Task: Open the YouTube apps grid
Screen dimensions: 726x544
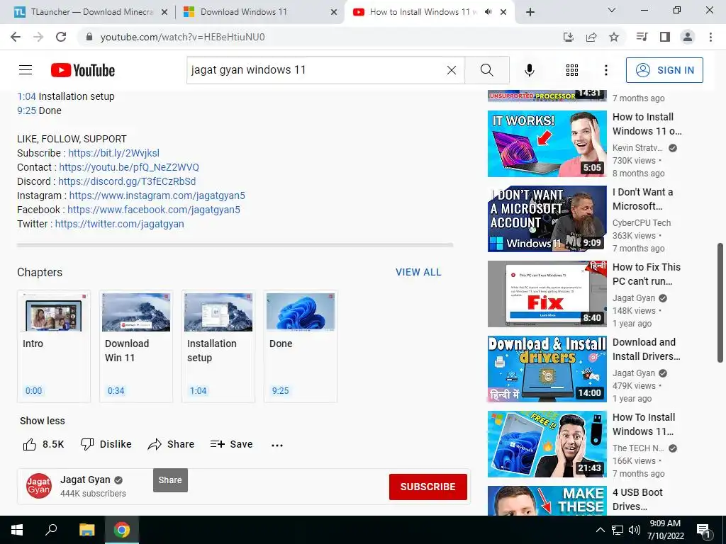Action: (572, 70)
